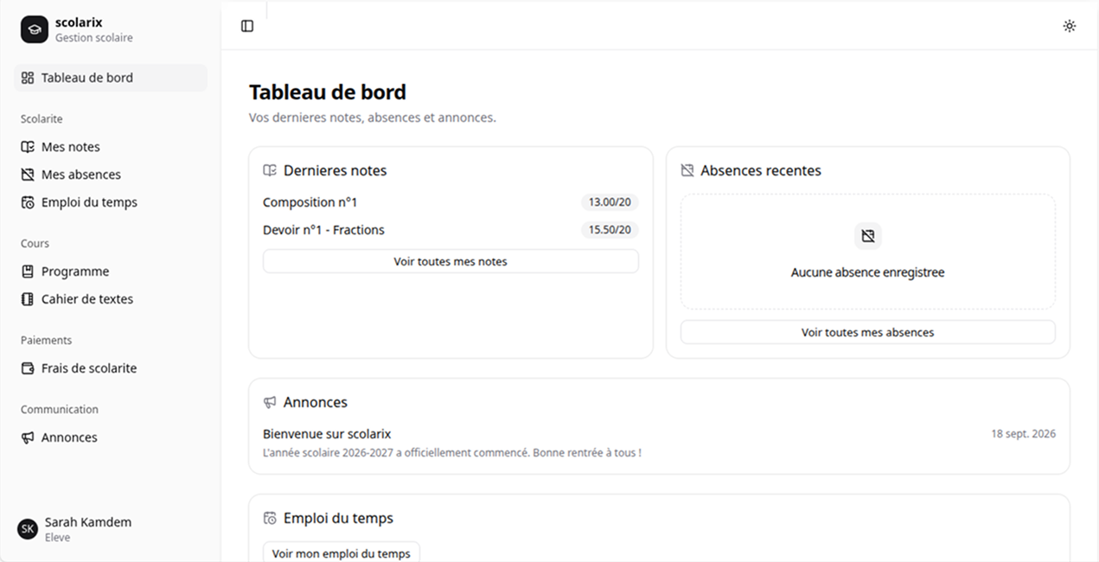Click the Emploi du temps card icon
This screenshot has width=1099, height=562.
pyautogui.click(x=270, y=518)
